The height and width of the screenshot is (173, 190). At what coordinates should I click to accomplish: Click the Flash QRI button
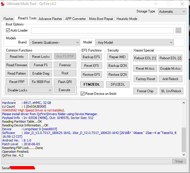click(65, 82)
